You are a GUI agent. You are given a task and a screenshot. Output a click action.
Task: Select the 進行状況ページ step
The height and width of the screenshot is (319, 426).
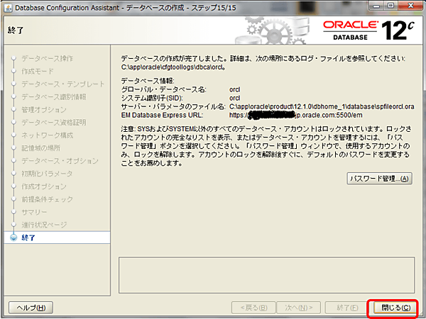click(x=44, y=225)
